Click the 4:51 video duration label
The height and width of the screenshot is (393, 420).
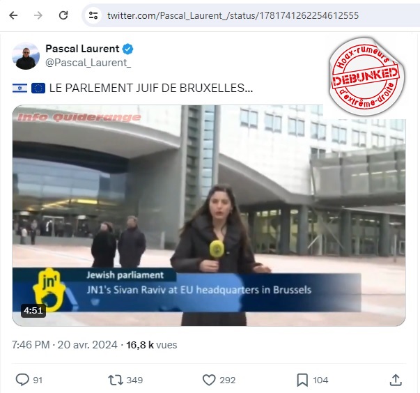pos(33,311)
